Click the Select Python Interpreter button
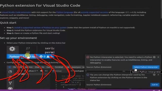162x91 pixels. coord(146,67)
